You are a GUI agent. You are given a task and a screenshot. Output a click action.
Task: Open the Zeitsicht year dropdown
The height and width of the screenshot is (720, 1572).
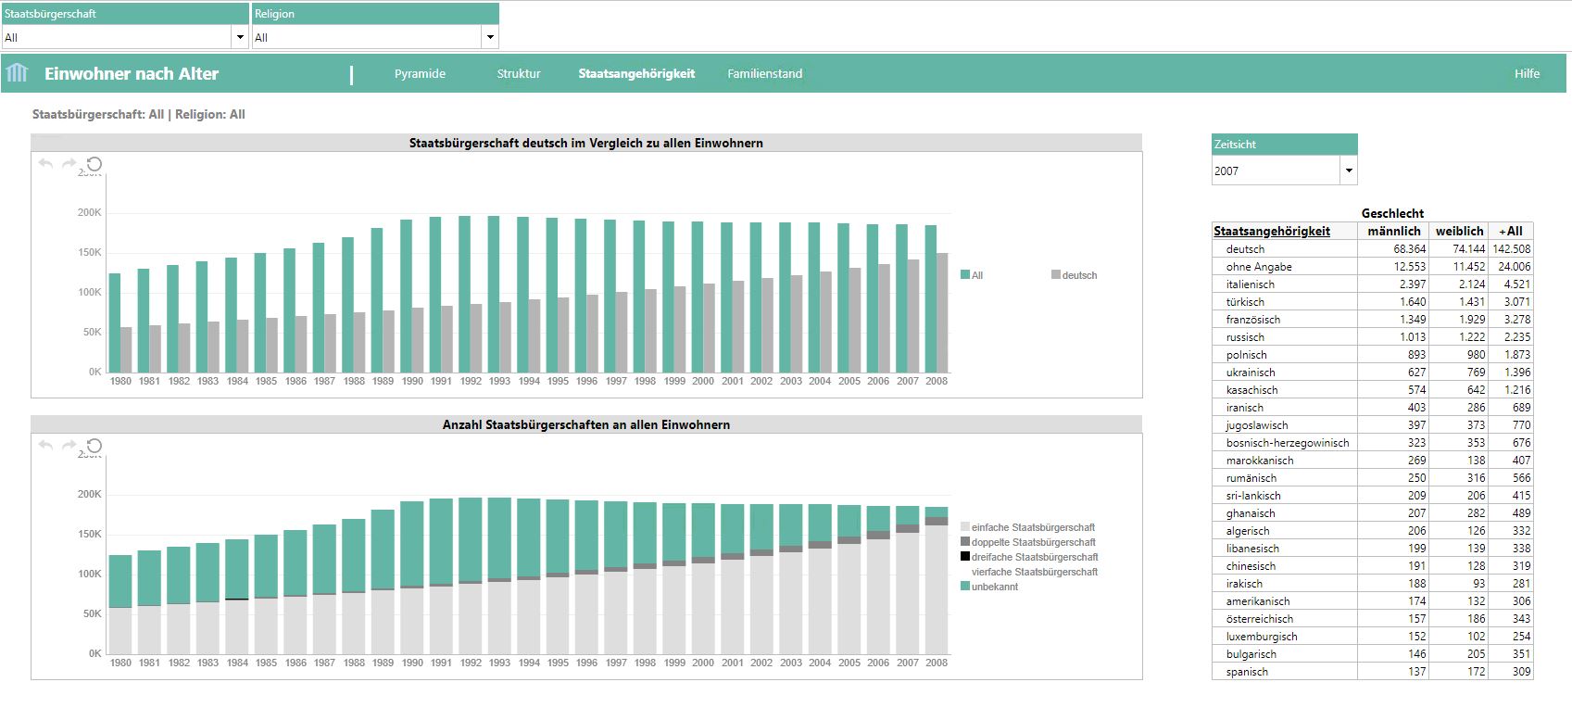point(1348,171)
